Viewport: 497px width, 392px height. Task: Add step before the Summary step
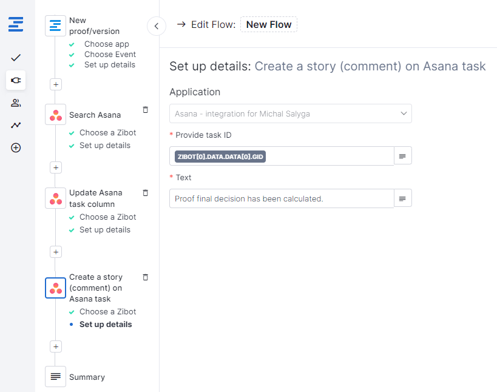56,346
